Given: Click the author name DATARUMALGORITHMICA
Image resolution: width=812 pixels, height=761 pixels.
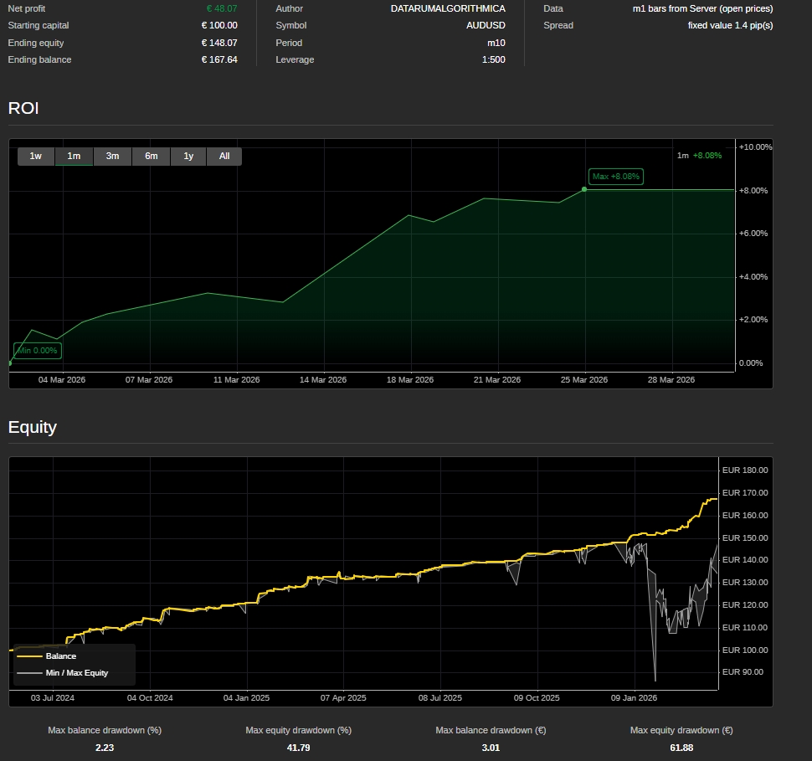Looking at the screenshot, I should (448, 8).
